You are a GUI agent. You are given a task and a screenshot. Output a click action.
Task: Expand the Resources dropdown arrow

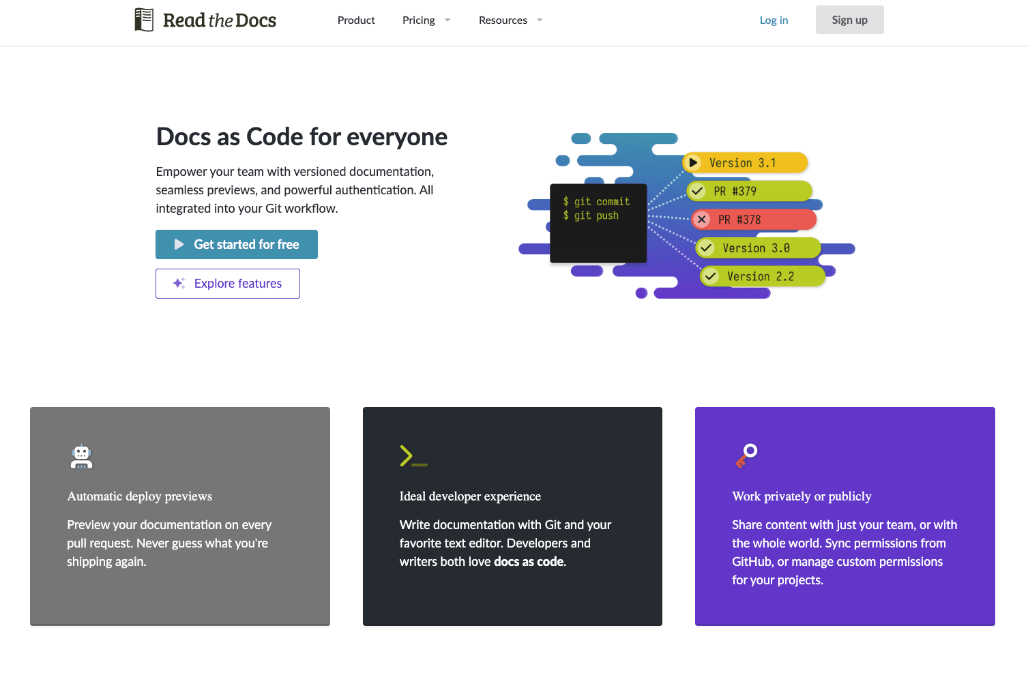tap(540, 20)
